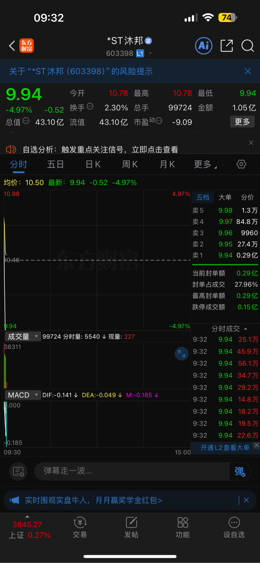This screenshot has height=563, width=260.
Task: Switch to the 分时 tab
Action: 19,164
